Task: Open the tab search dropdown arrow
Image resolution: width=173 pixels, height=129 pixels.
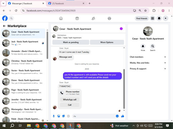Action: click(x=3, y=3)
